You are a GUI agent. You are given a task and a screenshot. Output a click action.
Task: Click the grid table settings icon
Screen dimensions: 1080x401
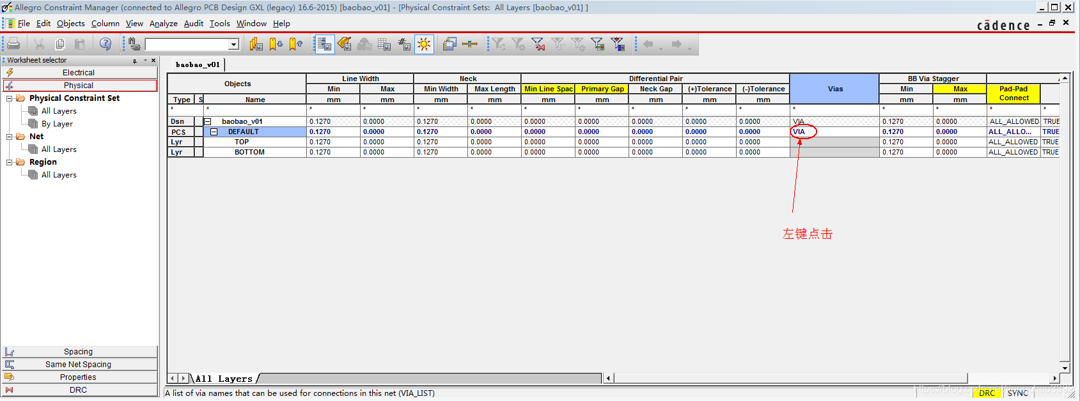pyautogui.click(x=384, y=44)
